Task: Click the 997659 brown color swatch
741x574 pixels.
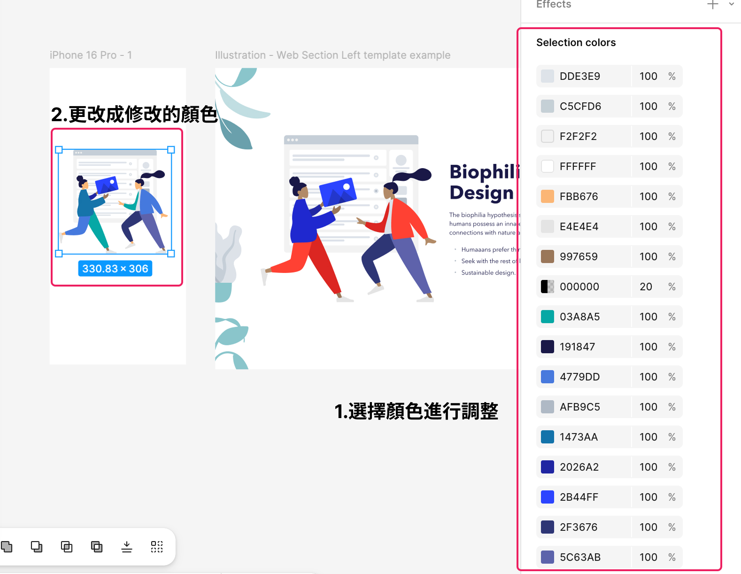Action: 548,256
